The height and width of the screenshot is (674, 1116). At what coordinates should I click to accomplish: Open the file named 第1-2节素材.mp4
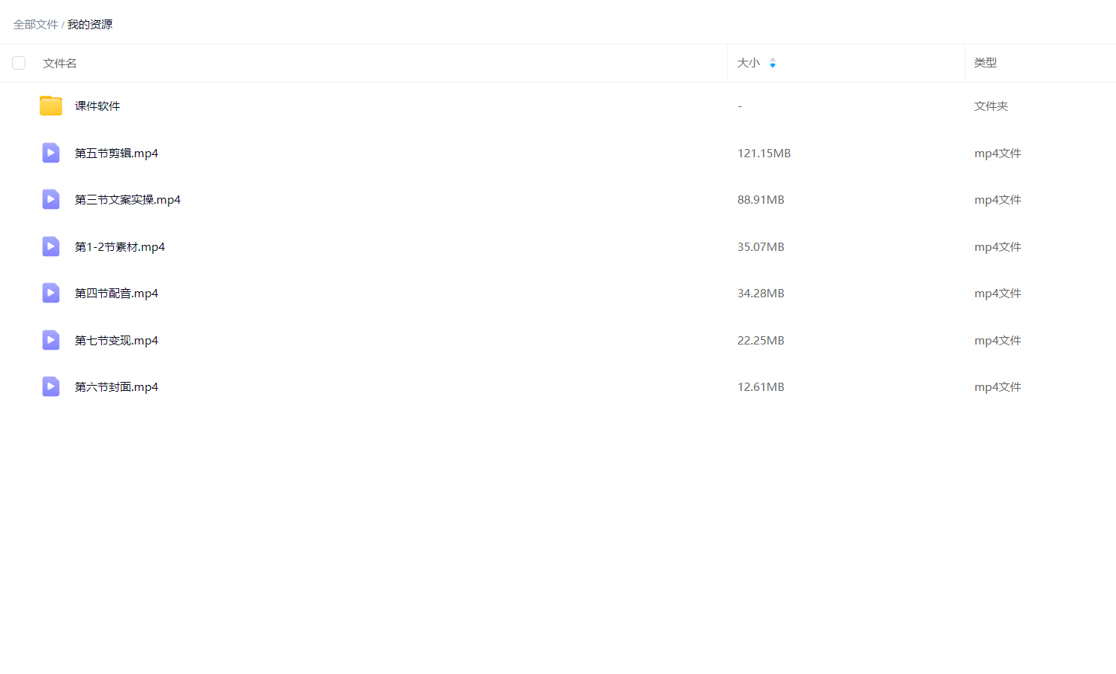click(x=120, y=247)
